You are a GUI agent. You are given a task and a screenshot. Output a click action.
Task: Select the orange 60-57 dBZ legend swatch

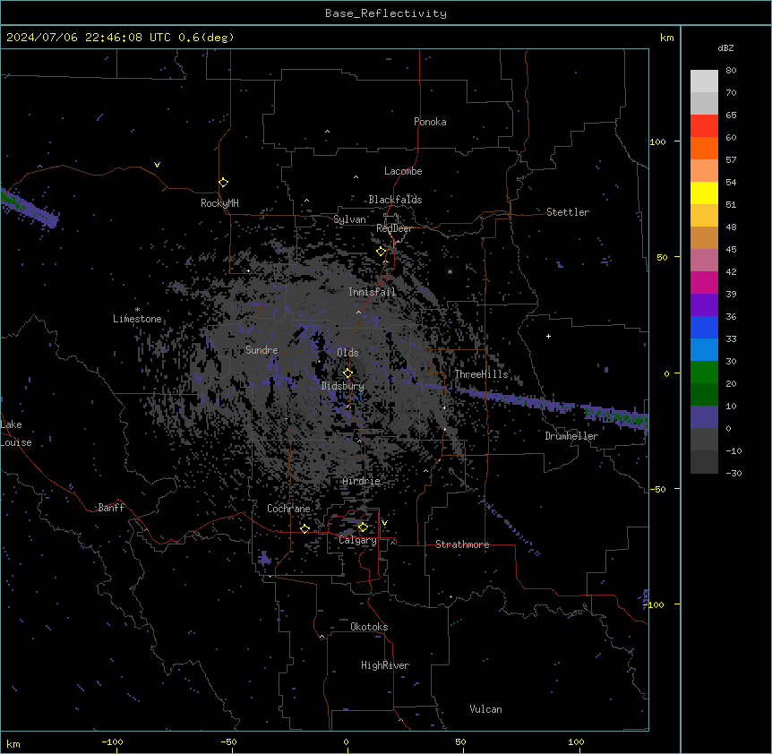coord(704,148)
